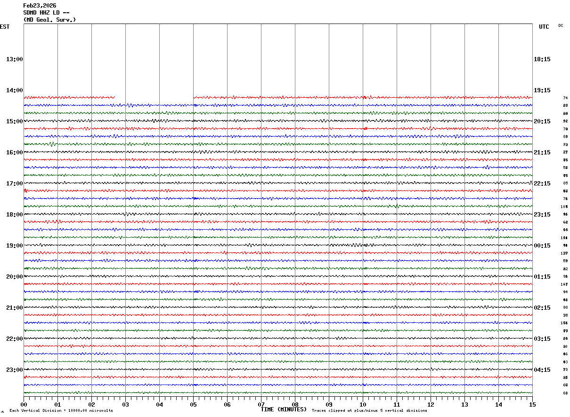Click minute tick label 11 on time axis
Viewport: 570px width, 417px height.
pyautogui.click(x=397, y=404)
